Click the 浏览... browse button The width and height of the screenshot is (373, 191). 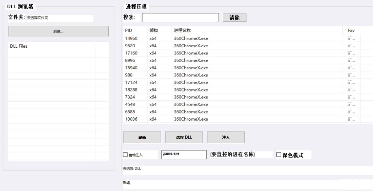[58, 31]
